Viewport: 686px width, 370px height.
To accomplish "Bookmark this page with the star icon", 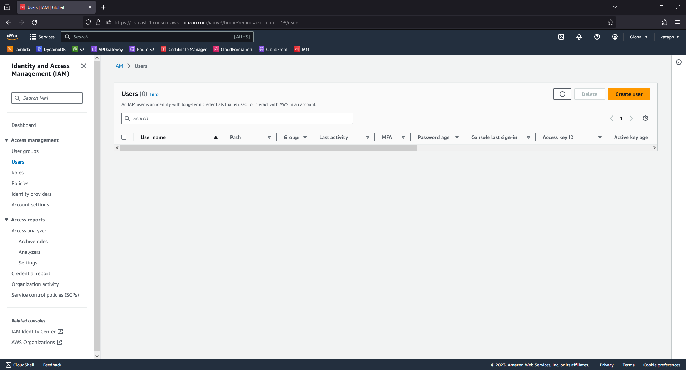I will coord(611,22).
